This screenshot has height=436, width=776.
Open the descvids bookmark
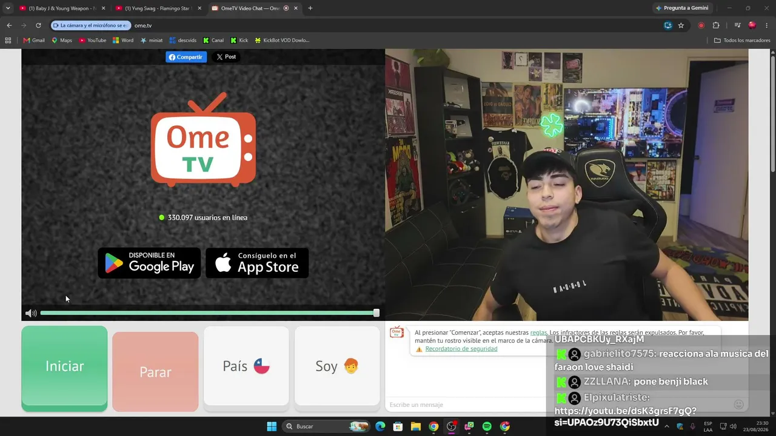[183, 41]
